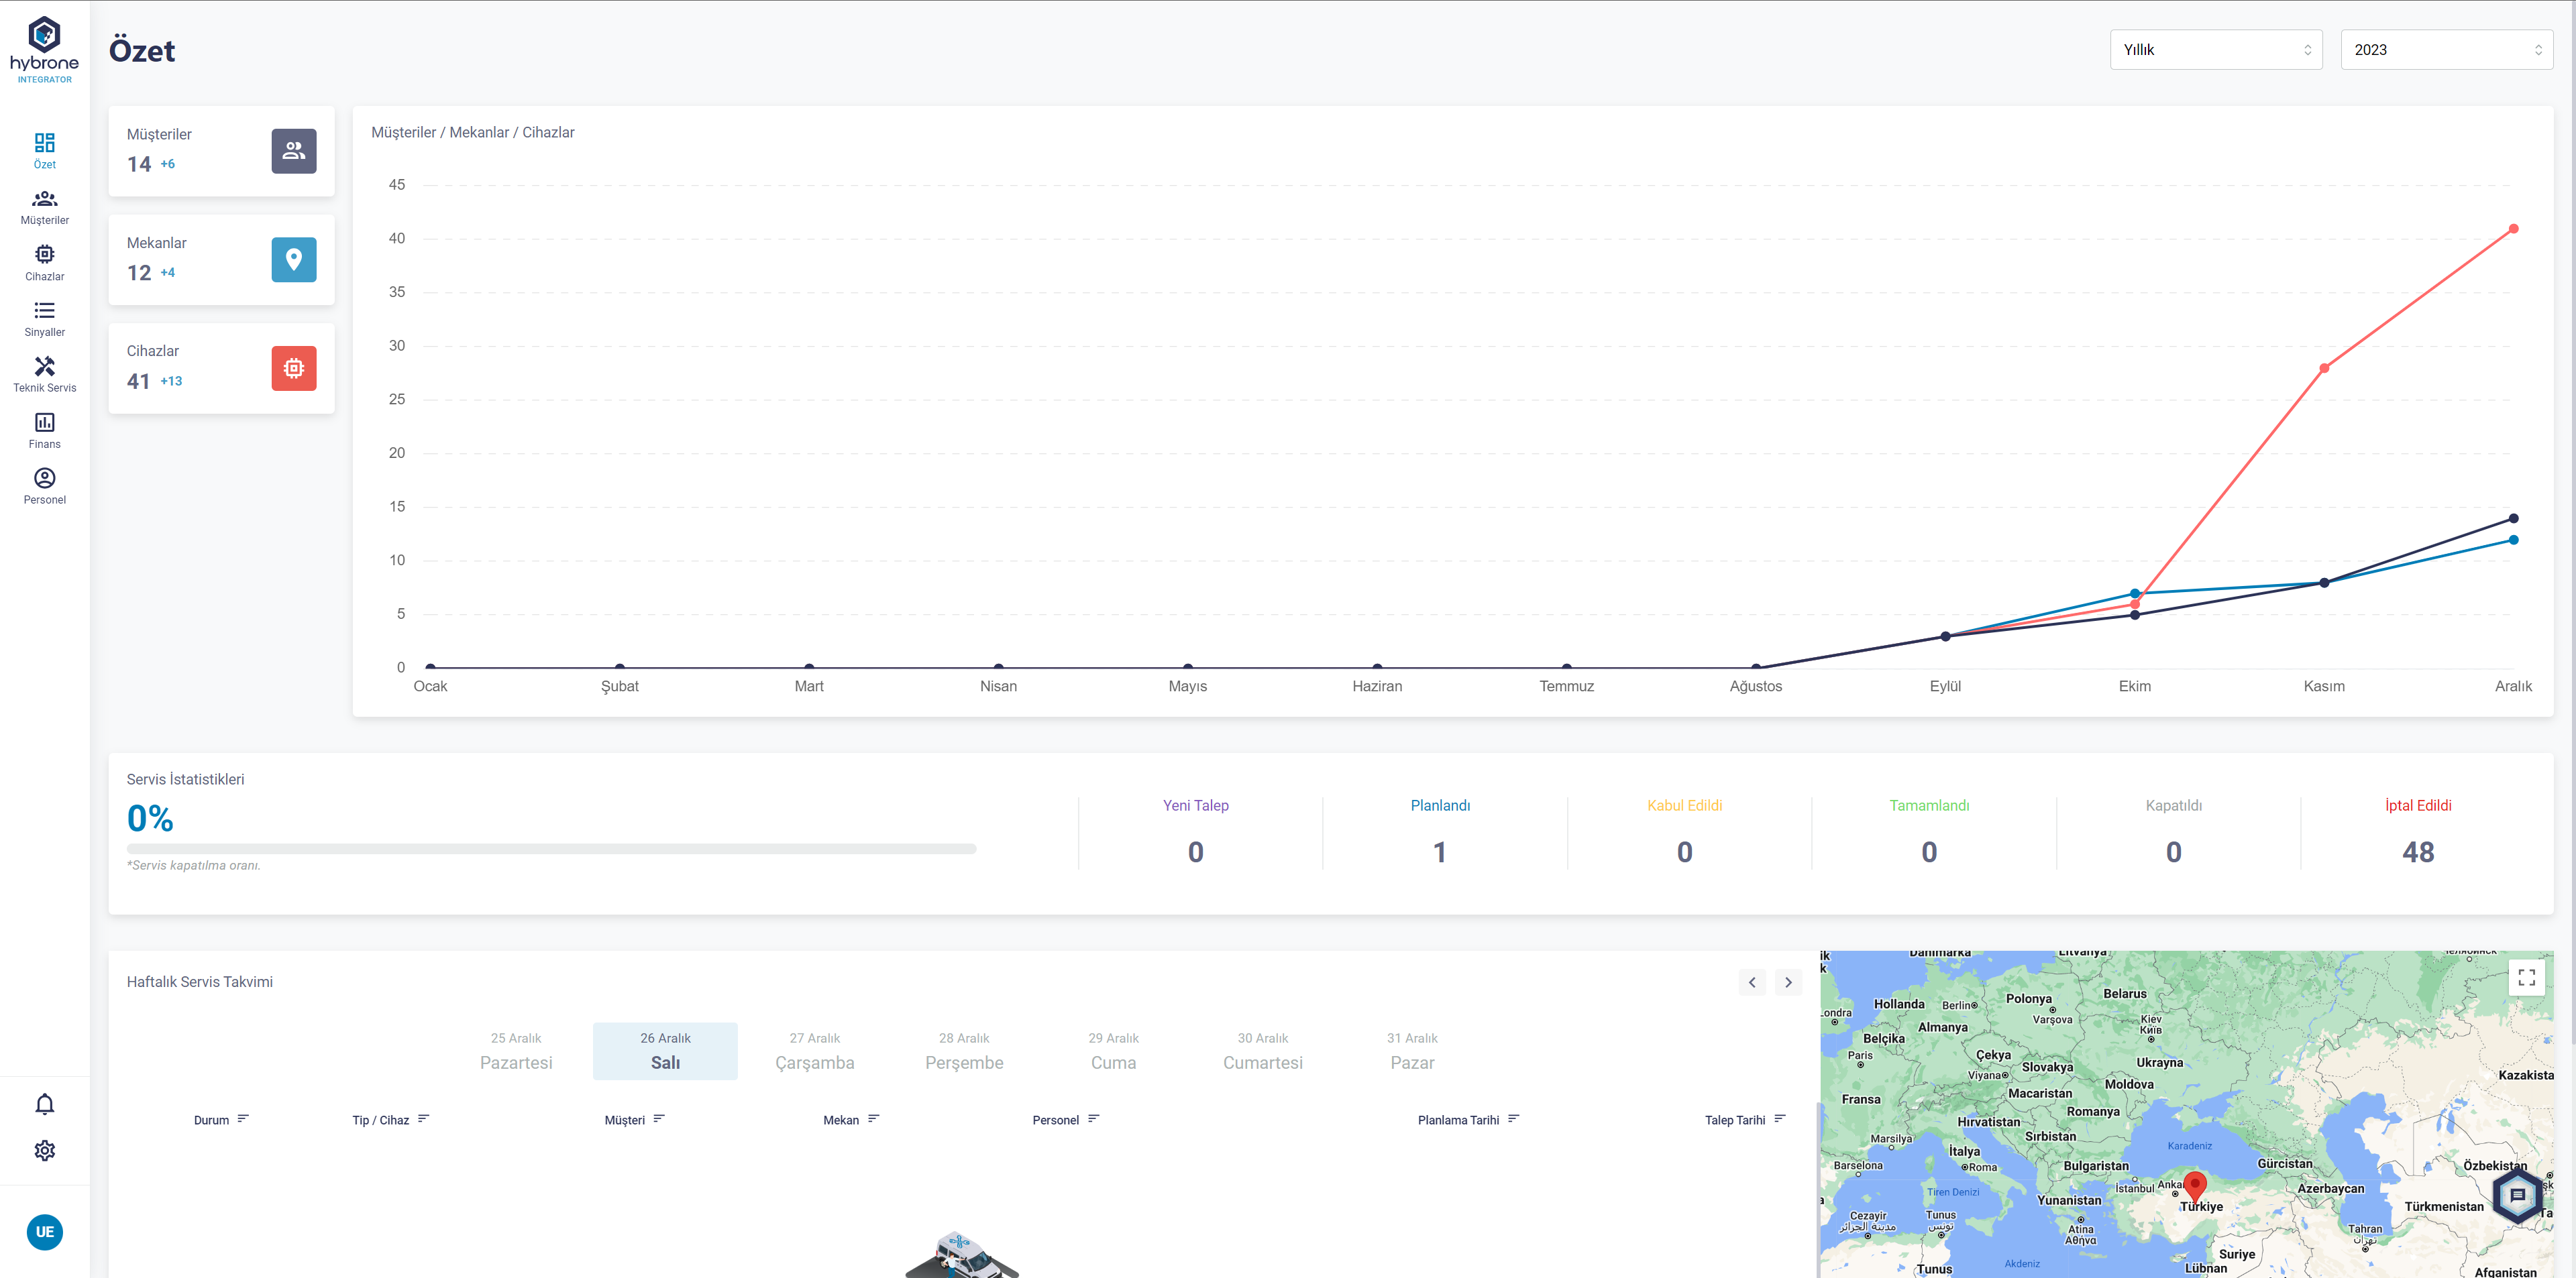This screenshot has height=1278, width=2576.
Task: Open the Finans sidebar section
Action: (x=44, y=430)
